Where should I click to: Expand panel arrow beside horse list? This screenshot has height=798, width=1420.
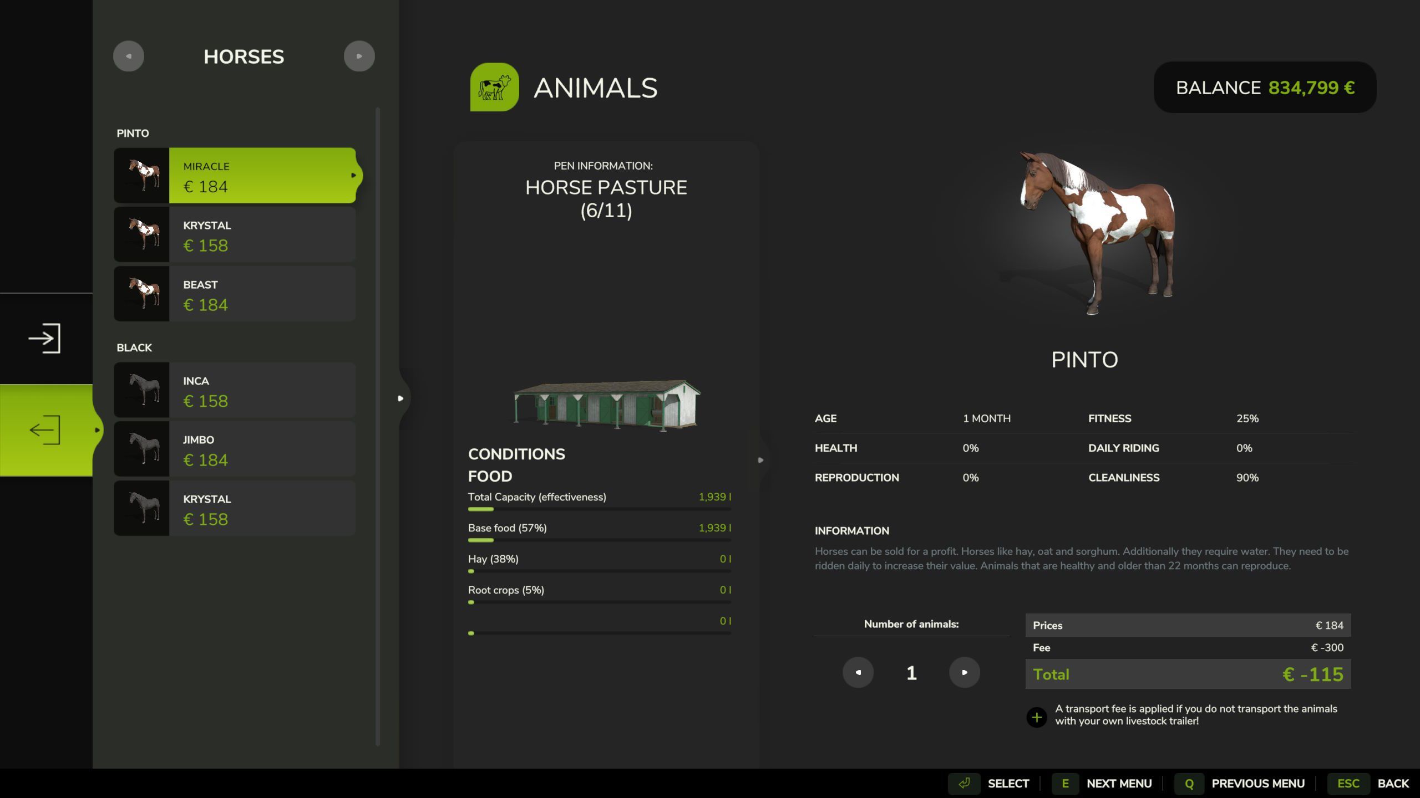pyautogui.click(x=400, y=398)
